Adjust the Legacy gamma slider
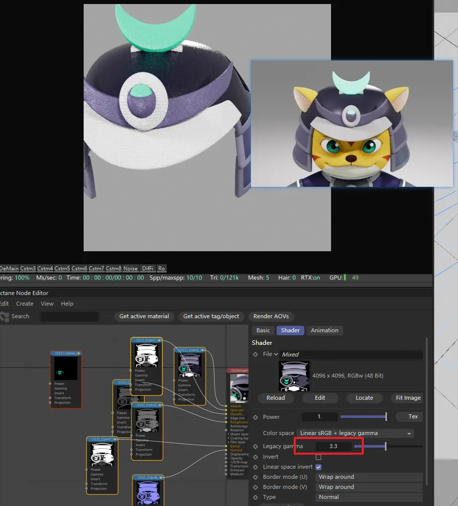Viewport: 458px width, 506px height. (388, 446)
